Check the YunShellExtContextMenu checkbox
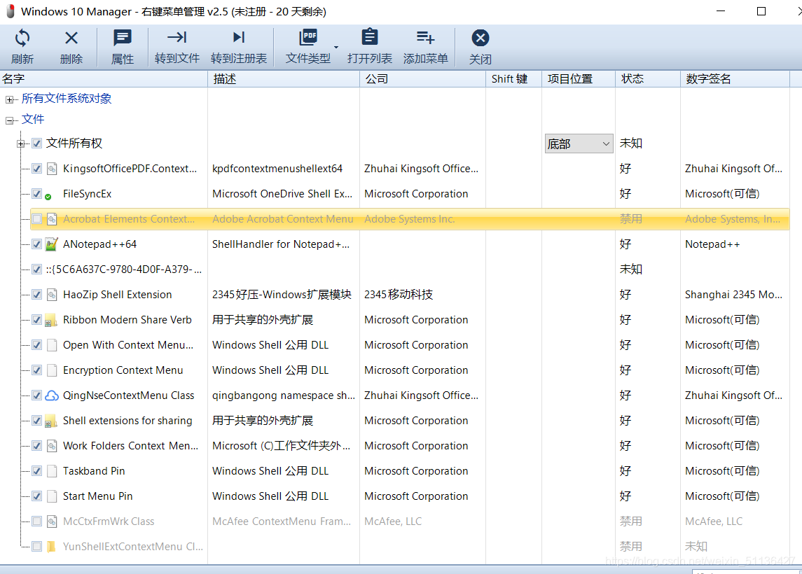The width and height of the screenshot is (802, 574). (37, 546)
